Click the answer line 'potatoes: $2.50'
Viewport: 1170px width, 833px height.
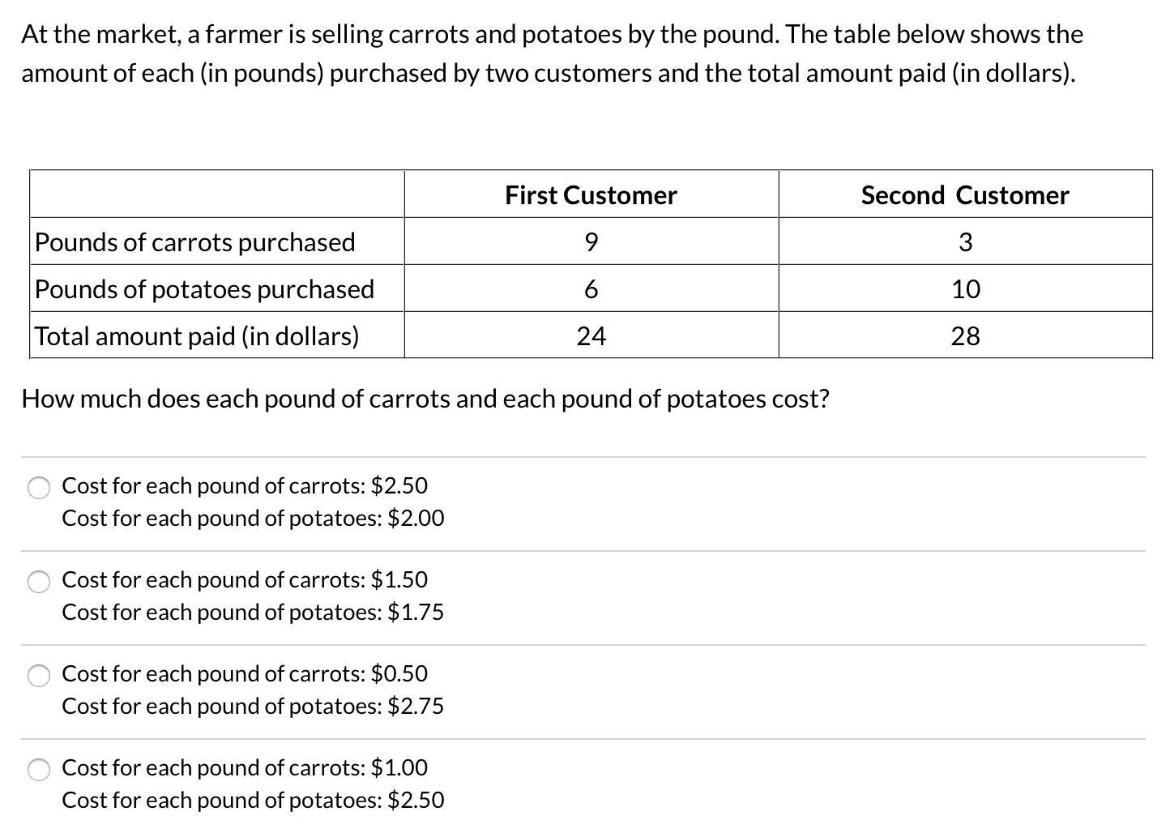pyautogui.click(x=253, y=801)
